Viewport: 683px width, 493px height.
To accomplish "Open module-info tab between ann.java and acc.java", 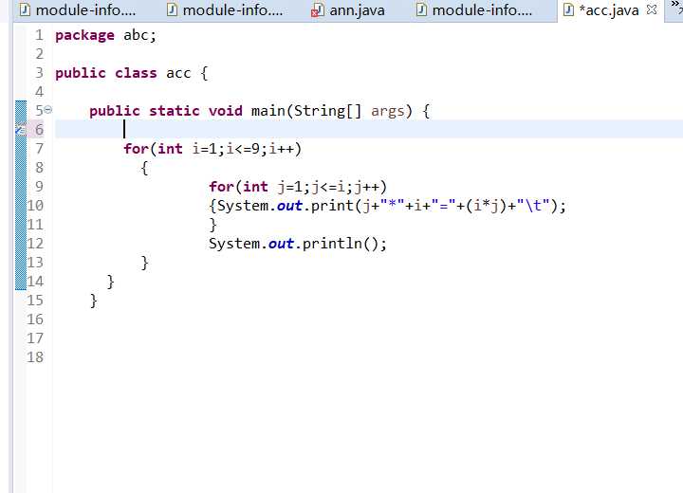I will point(474,10).
